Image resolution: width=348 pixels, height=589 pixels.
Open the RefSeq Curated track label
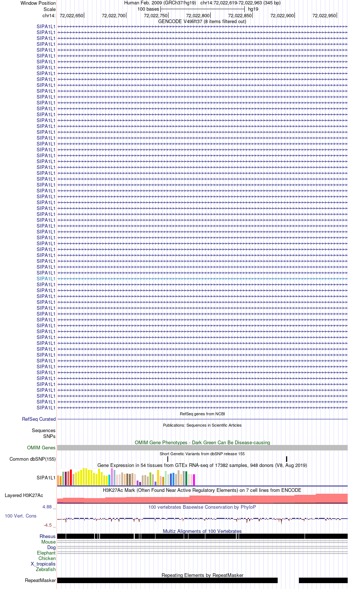(39, 419)
